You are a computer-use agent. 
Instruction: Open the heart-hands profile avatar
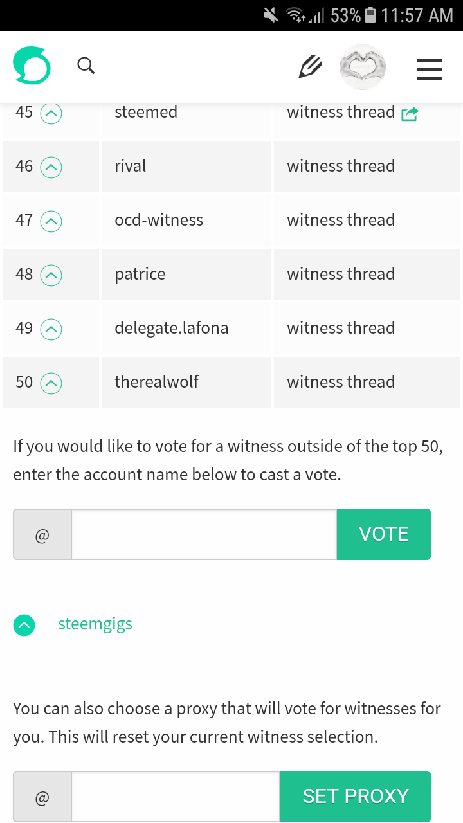point(363,67)
